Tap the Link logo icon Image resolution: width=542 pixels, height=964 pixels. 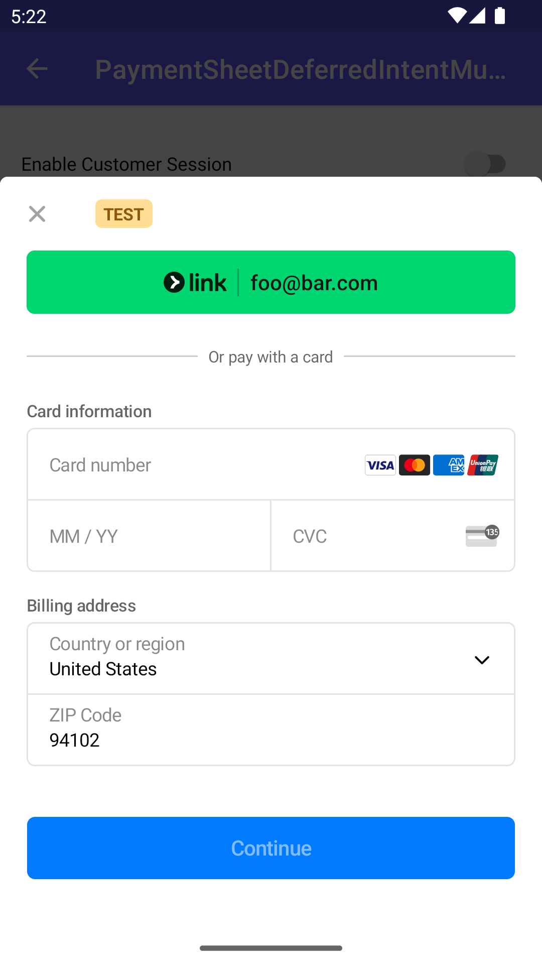click(x=174, y=282)
